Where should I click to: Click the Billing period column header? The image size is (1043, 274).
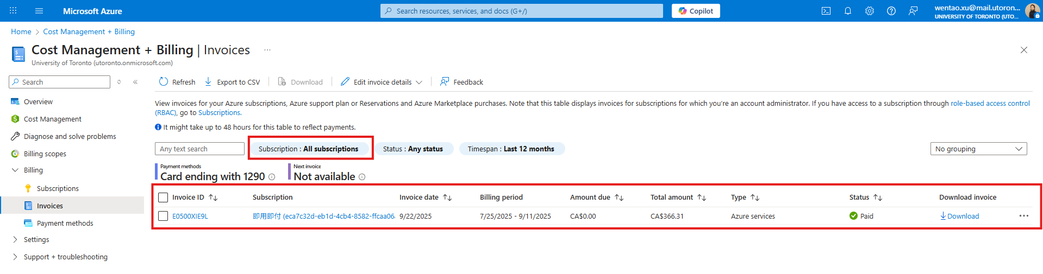click(501, 197)
